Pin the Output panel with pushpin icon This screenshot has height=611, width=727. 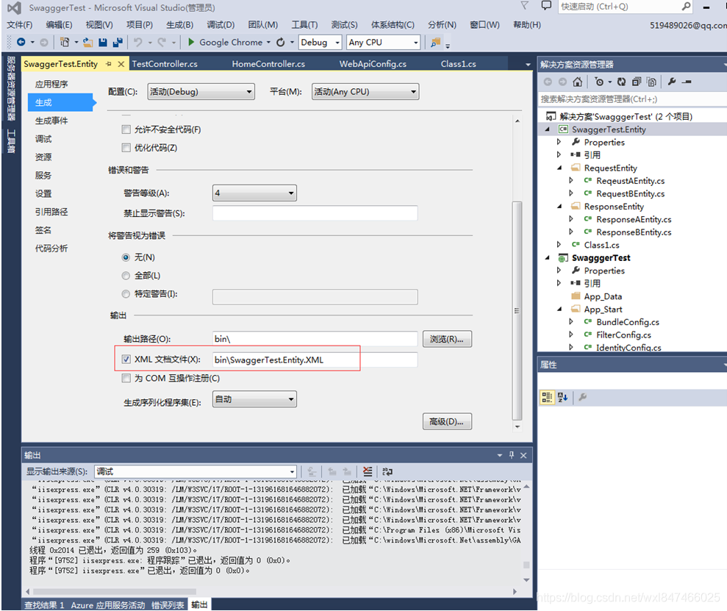coord(512,455)
